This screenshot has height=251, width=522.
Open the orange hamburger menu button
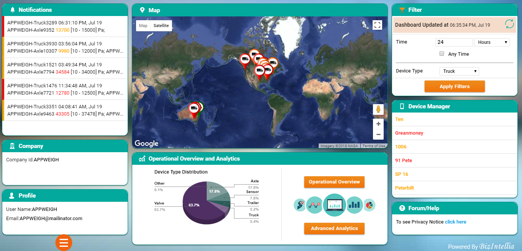point(64,242)
